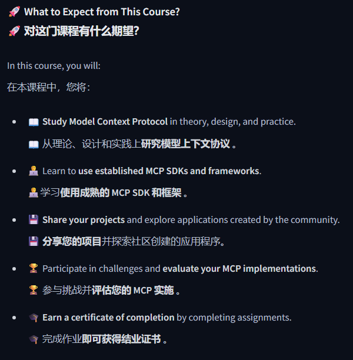Click the open book emoji on Chinese study line
Image resolution: width=353 pixels, height=360 pixels.
click(x=34, y=145)
